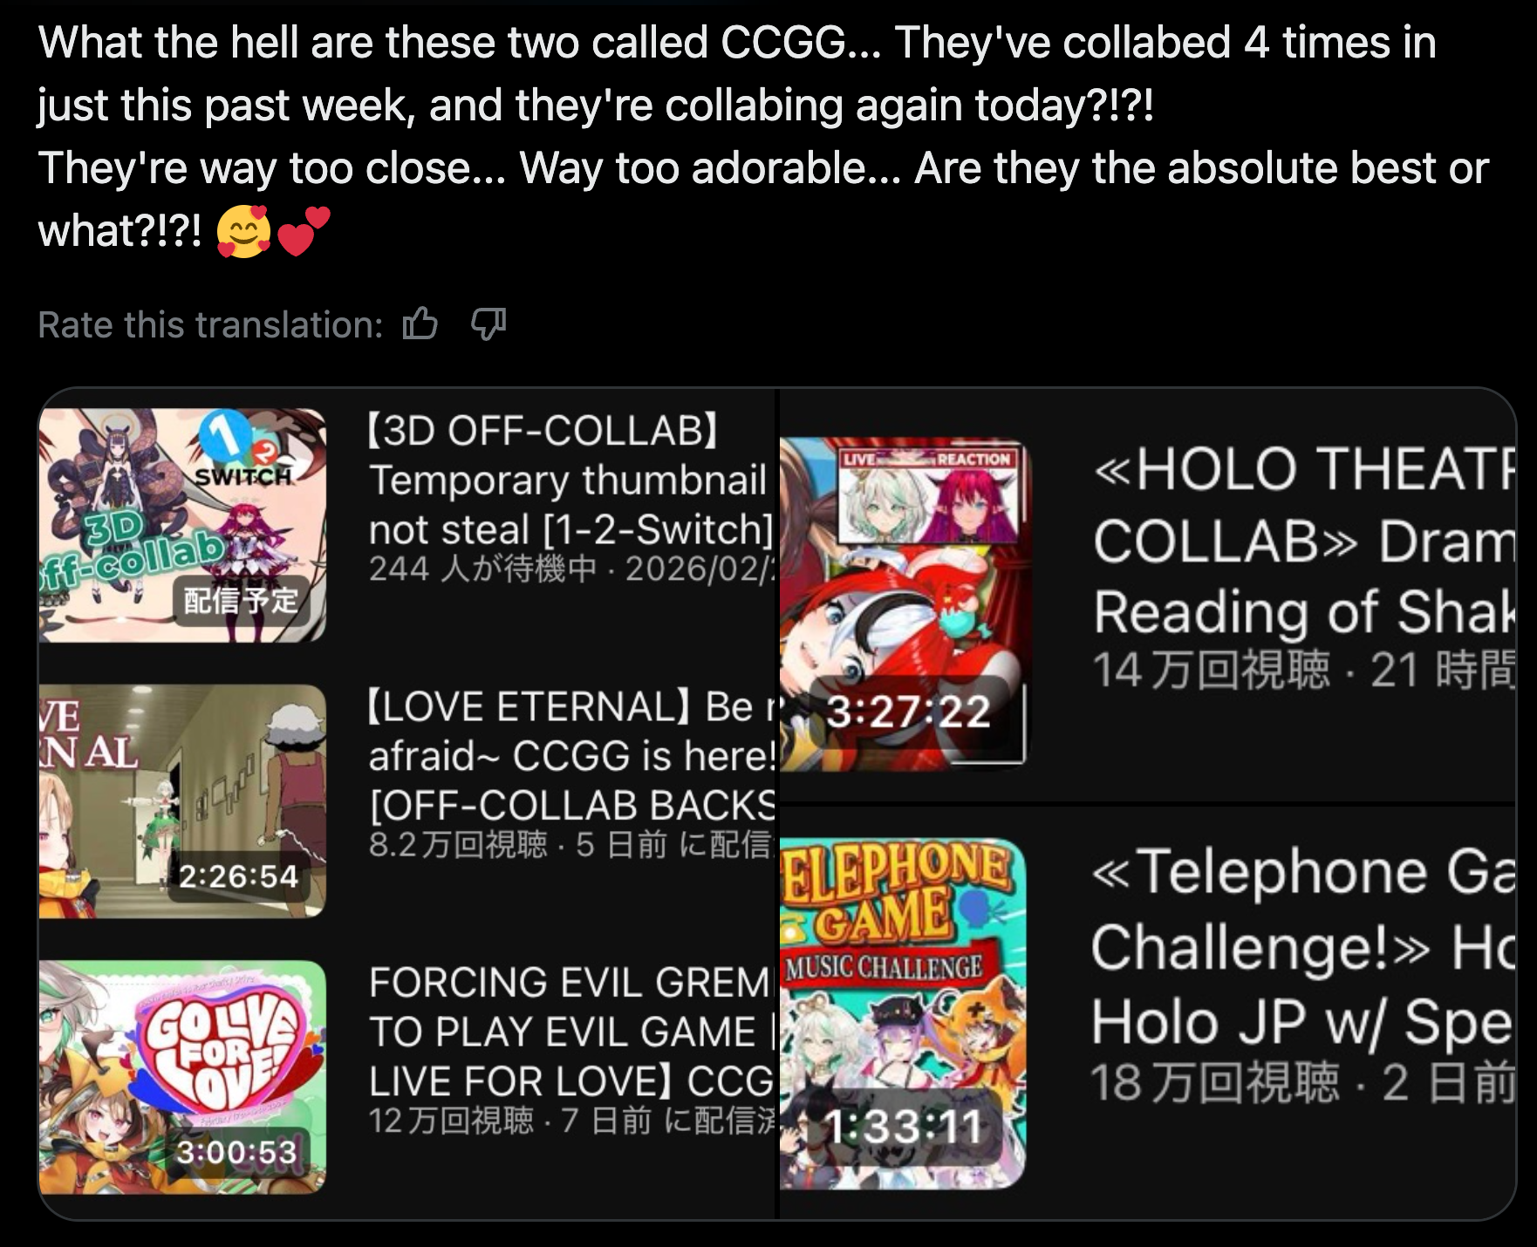Click the Rate this translation label

(x=210, y=324)
